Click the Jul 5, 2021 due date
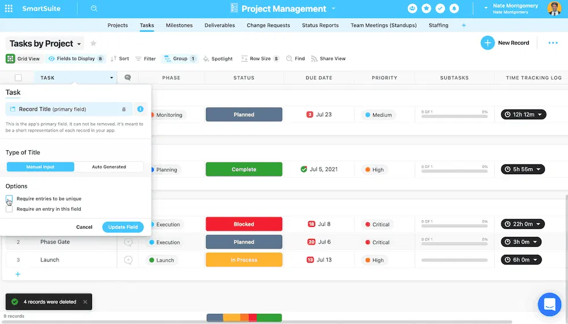The width and height of the screenshot is (568, 324). pos(319,169)
